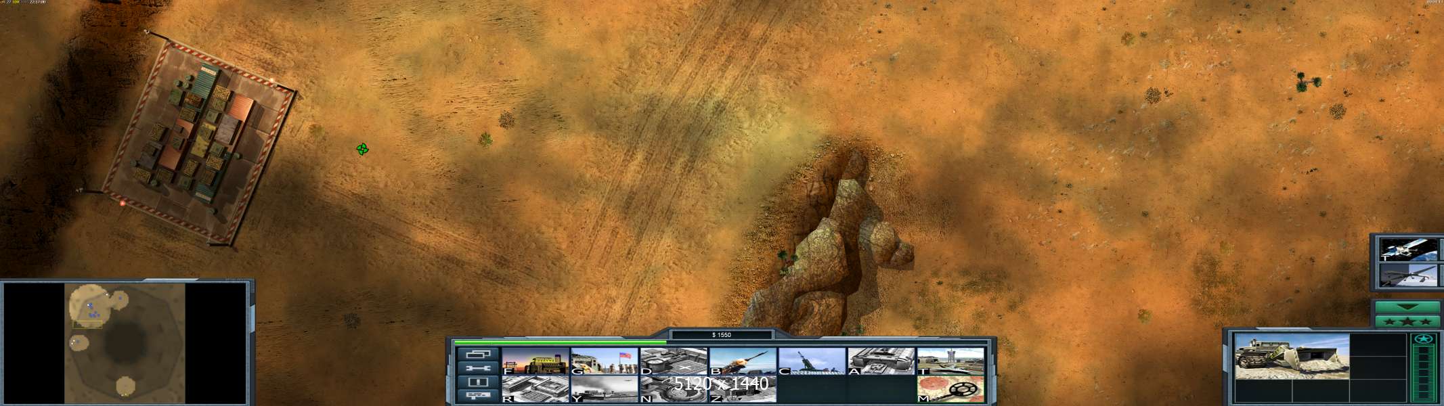1444x406 pixels.
Task: Build the War Factory with hotkey A
Action: coord(881,361)
